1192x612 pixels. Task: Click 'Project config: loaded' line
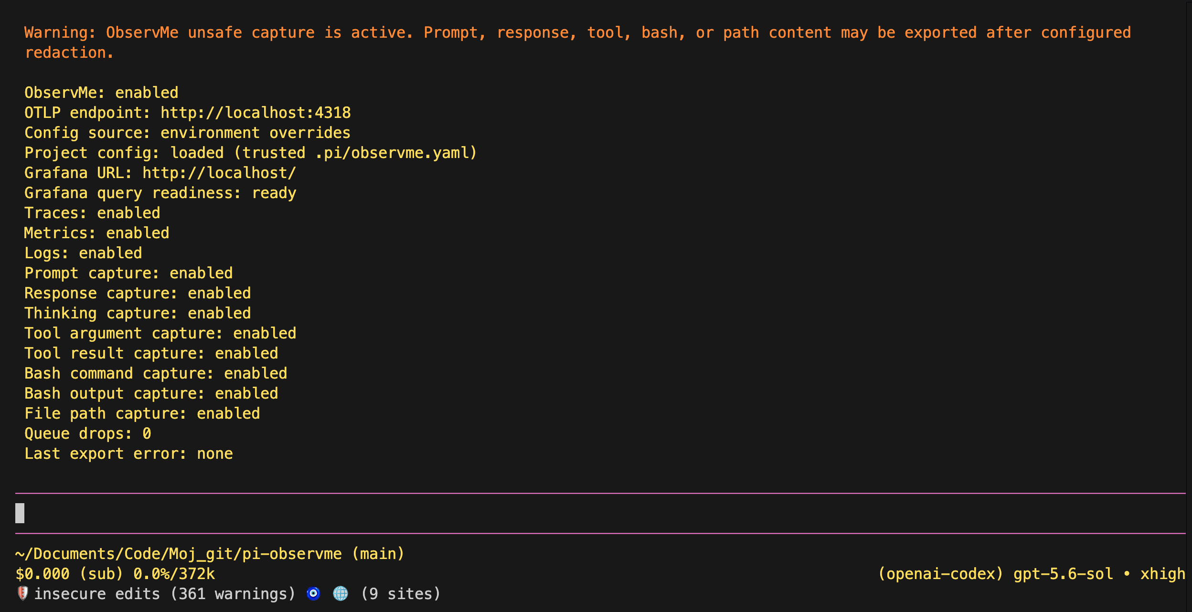click(x=251, y=153)
